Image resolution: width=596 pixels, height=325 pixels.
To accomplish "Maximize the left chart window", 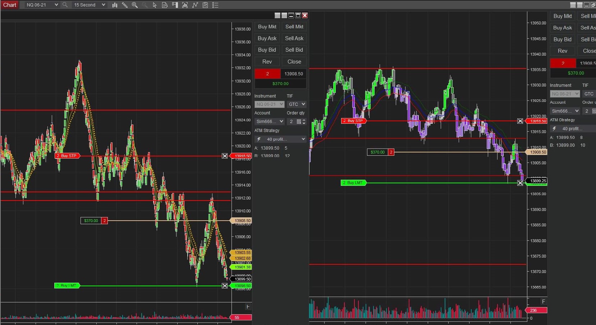I will [298, 15].
